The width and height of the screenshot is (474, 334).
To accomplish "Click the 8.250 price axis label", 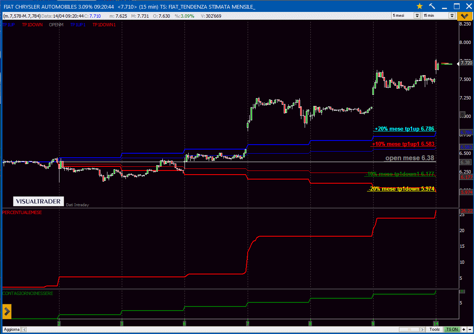I will pos(465,24).
